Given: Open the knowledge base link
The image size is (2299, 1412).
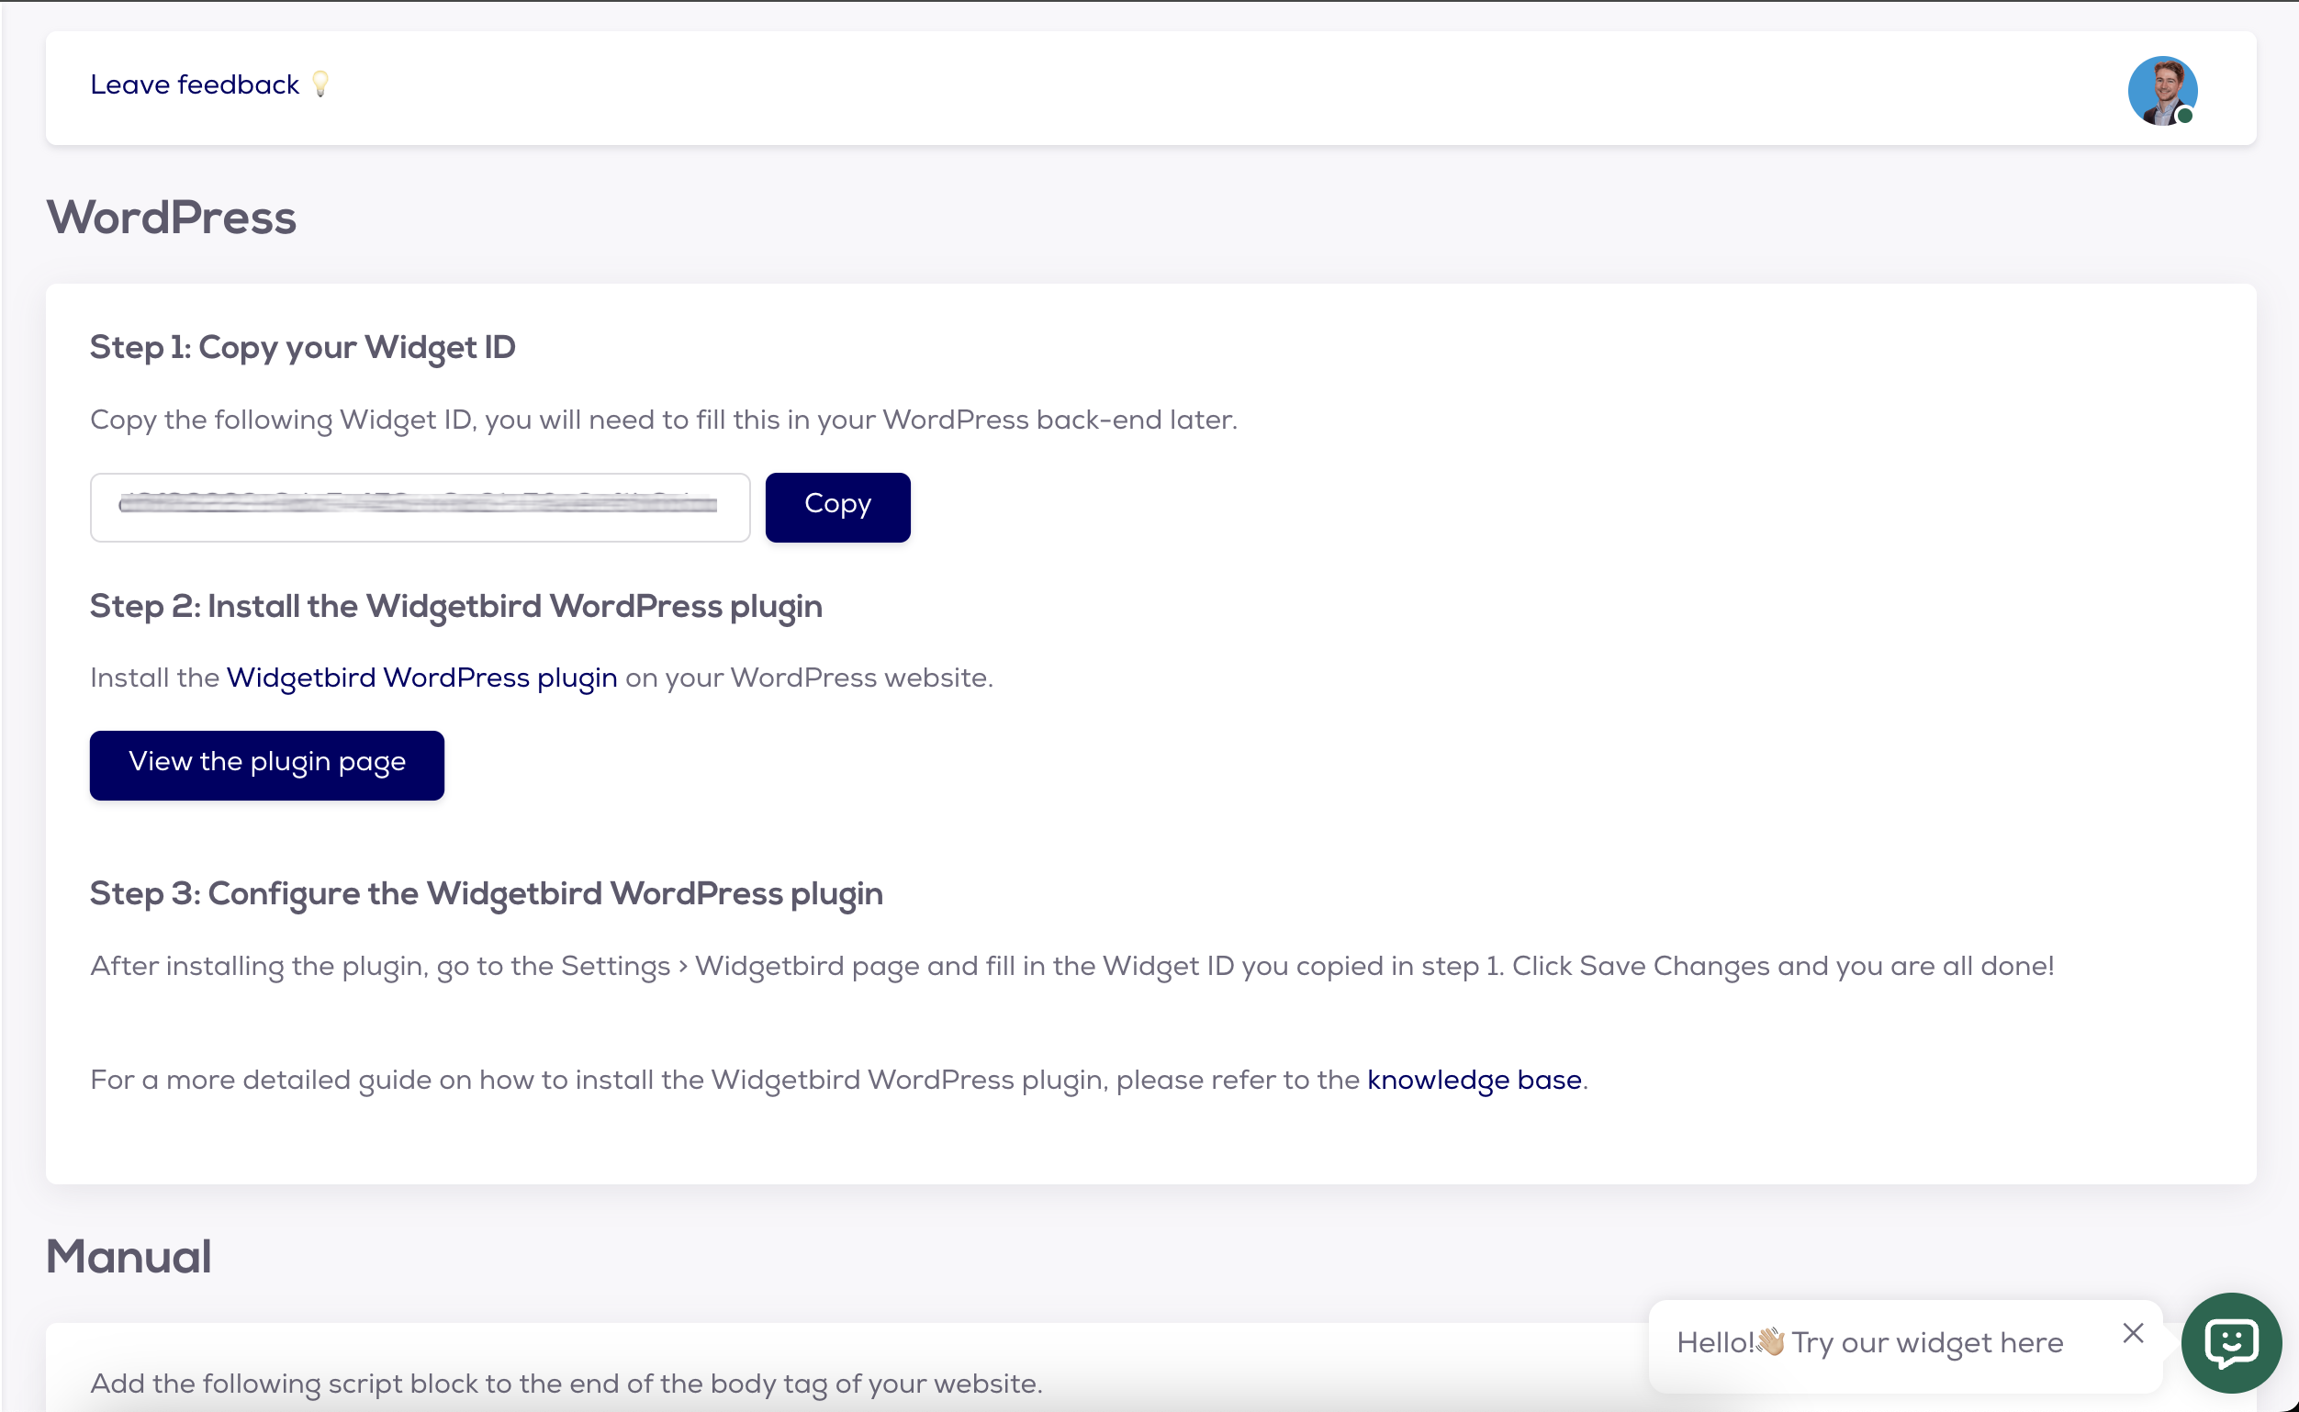Looking at the screenshot, I should (1474, 1081).
